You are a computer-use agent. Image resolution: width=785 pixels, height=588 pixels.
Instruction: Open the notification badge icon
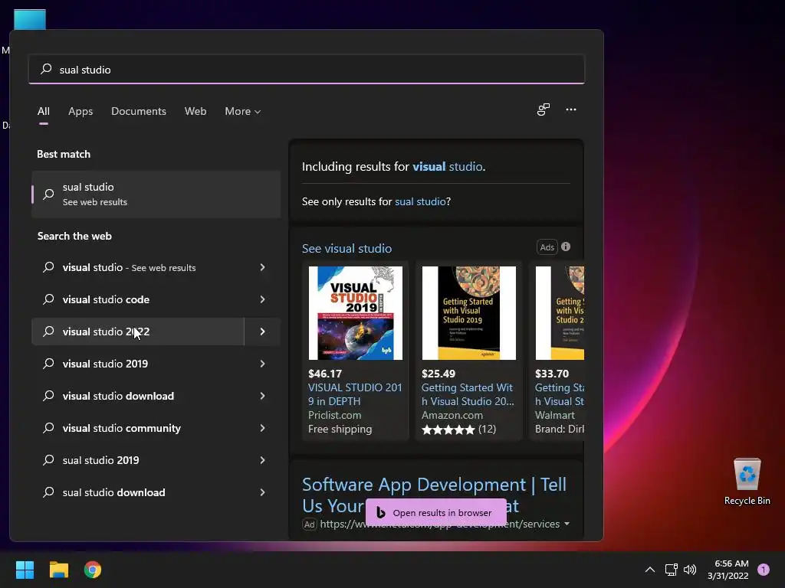point(764,570)
